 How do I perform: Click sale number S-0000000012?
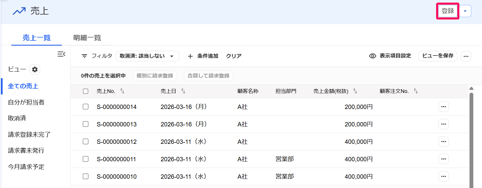(117, 142)
